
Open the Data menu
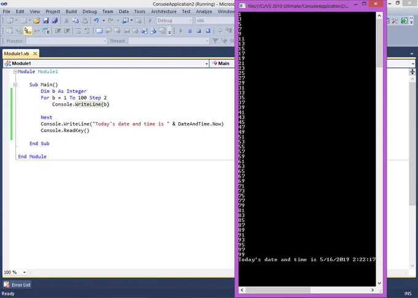click(124, 12)
